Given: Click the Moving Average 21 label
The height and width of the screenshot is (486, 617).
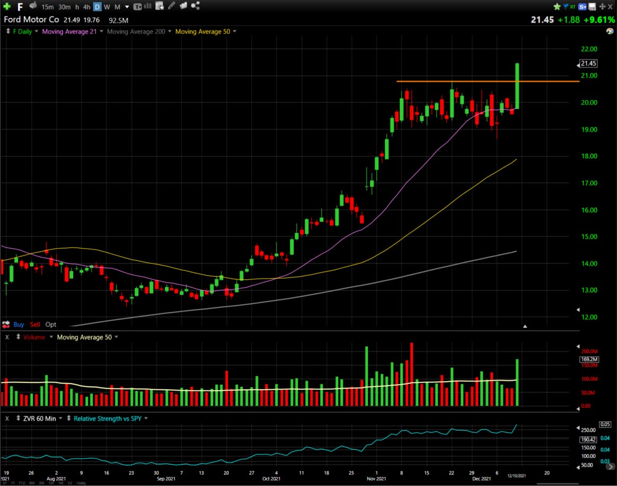Looking at the screenshot, I should (x=69, y=31).
